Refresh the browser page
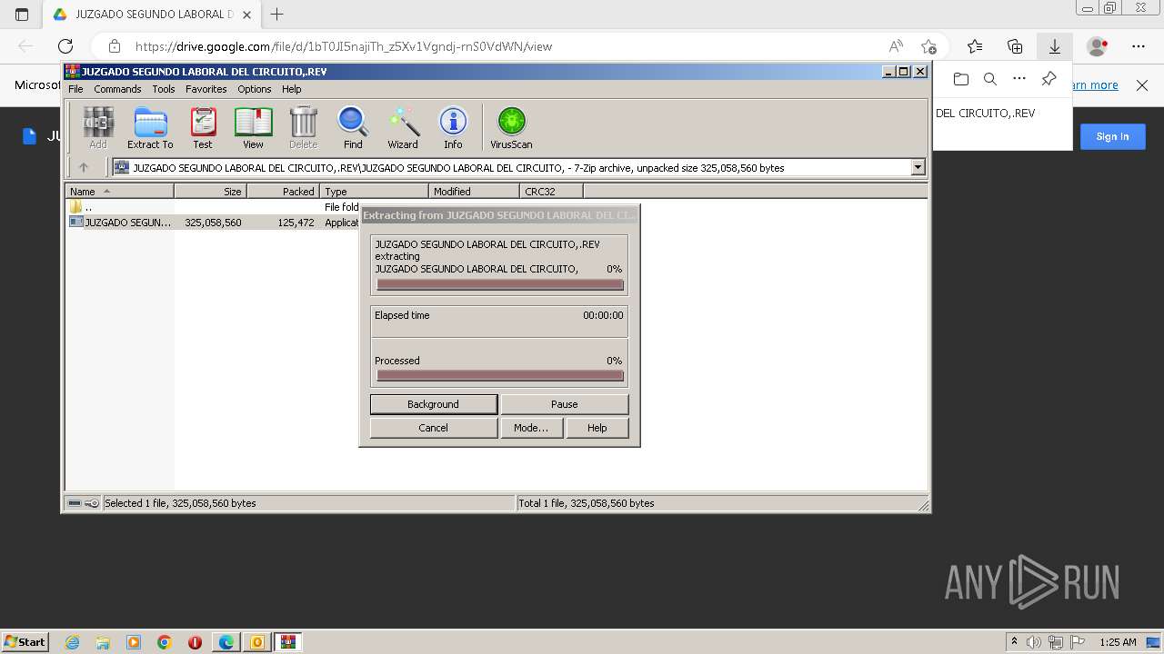The width and height of the screenshot is (1164, 654). (x=65, y=46)
